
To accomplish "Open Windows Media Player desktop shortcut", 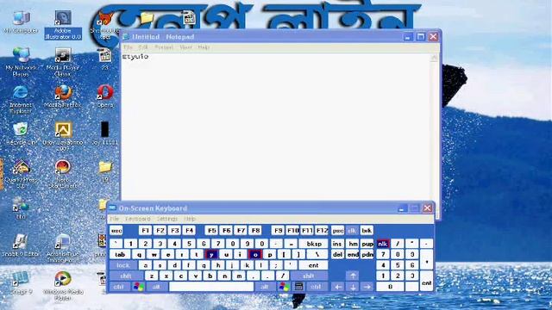I will (x=63, y=285).
